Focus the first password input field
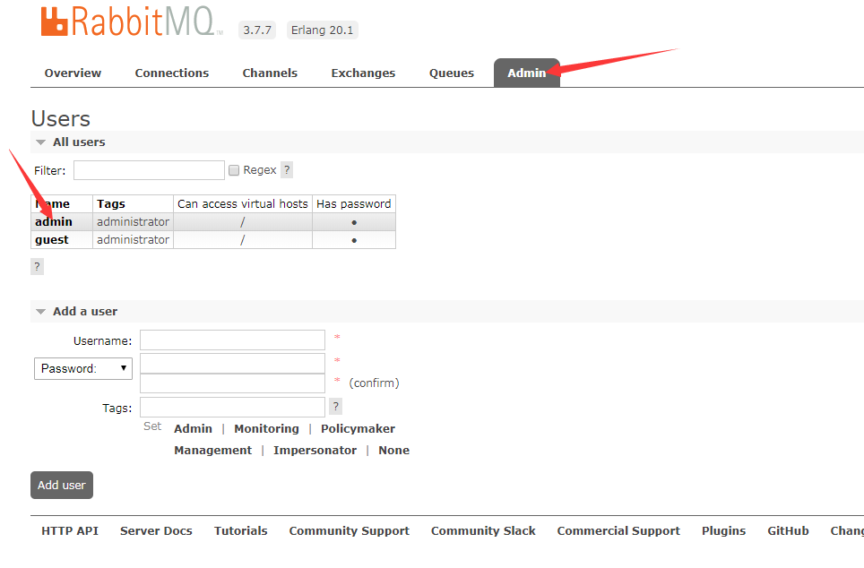 tap(232, 363)
